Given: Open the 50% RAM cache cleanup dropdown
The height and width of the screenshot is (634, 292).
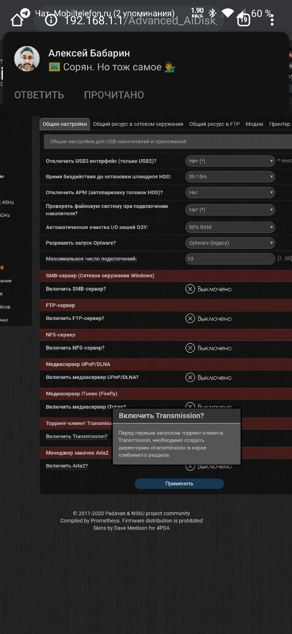Looking at the screenshot, I should pos(230,227).
